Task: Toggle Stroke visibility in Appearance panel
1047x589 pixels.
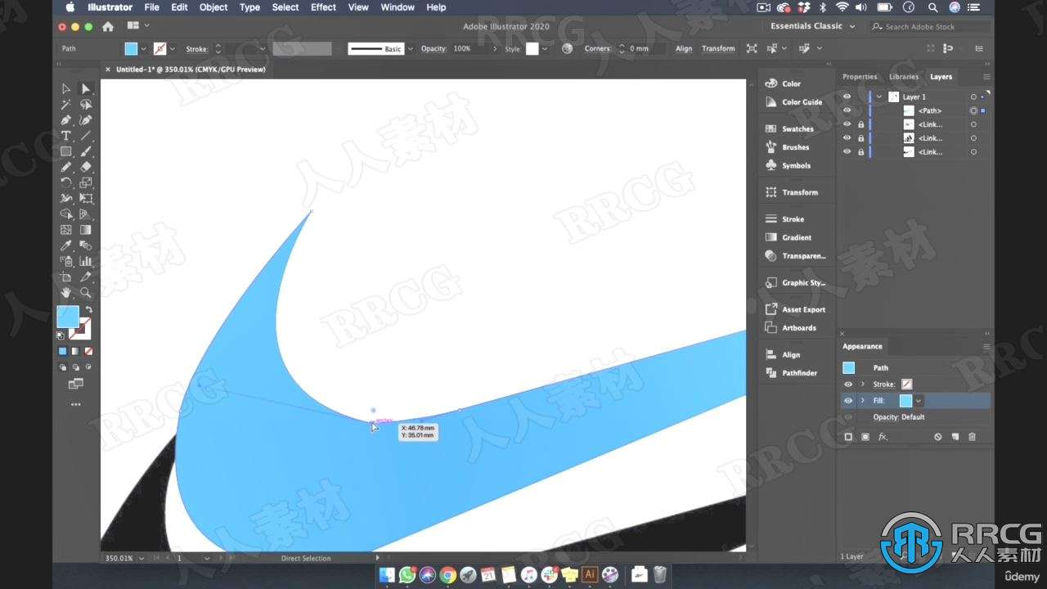Action: tap(848, 384)
